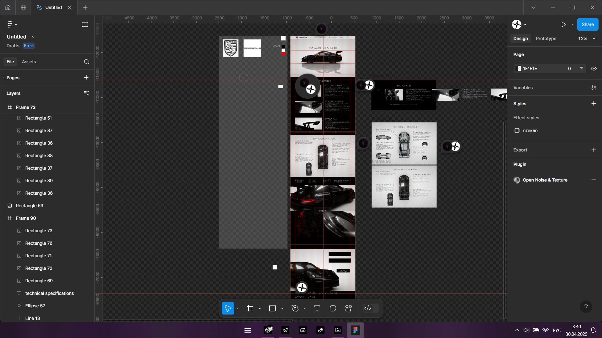Toggle page background visibility eye
Screen dimensions: 602x338
[594, 69]
